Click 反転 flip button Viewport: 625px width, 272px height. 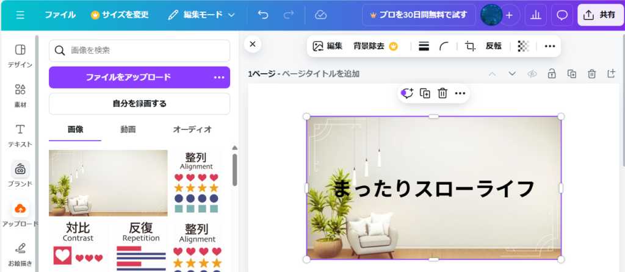pos(493,46)
